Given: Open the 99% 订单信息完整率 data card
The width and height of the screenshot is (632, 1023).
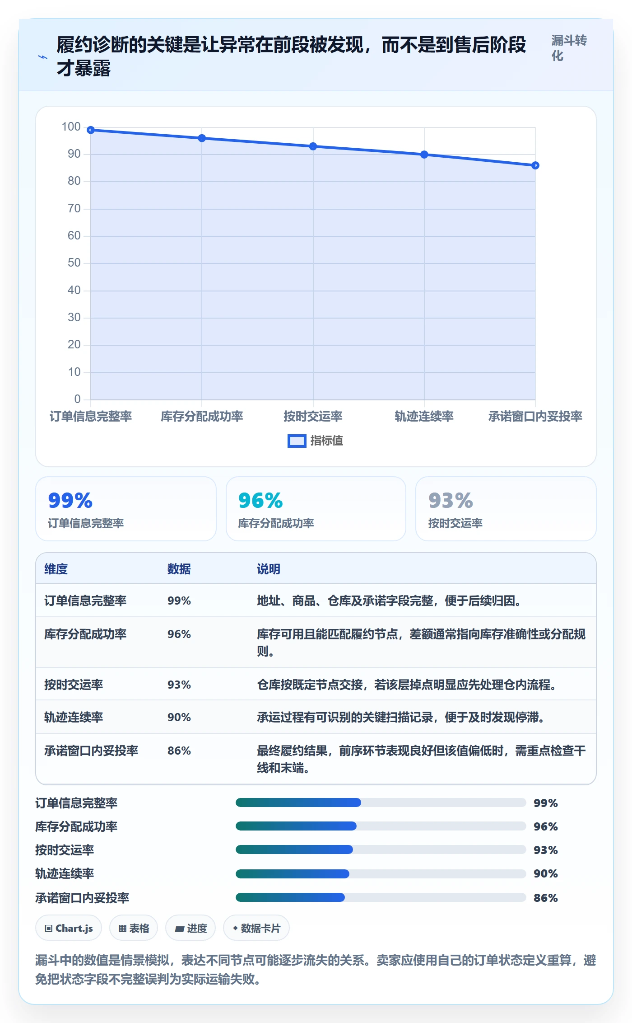Looking at the screenshot, I should tap(126, 509).
